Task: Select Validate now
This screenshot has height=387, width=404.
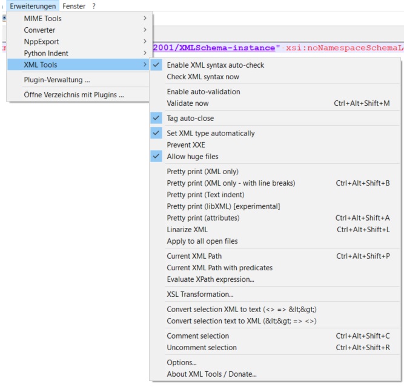Action: [275, 103]
